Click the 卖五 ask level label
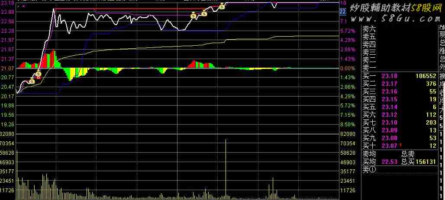This screenshot has height=200, width=445. pyautogui.click(x=369, y=37)
